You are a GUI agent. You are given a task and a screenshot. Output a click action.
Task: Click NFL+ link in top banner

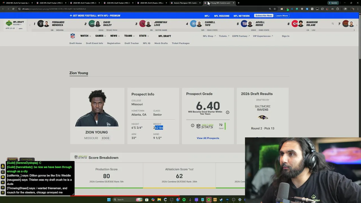pyautogui.click(x=207, y=16)
